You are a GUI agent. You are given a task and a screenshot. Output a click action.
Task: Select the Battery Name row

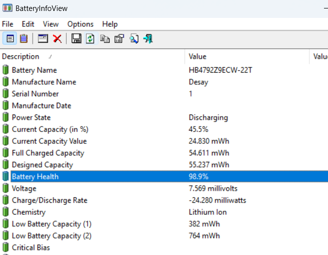[164, 70]
